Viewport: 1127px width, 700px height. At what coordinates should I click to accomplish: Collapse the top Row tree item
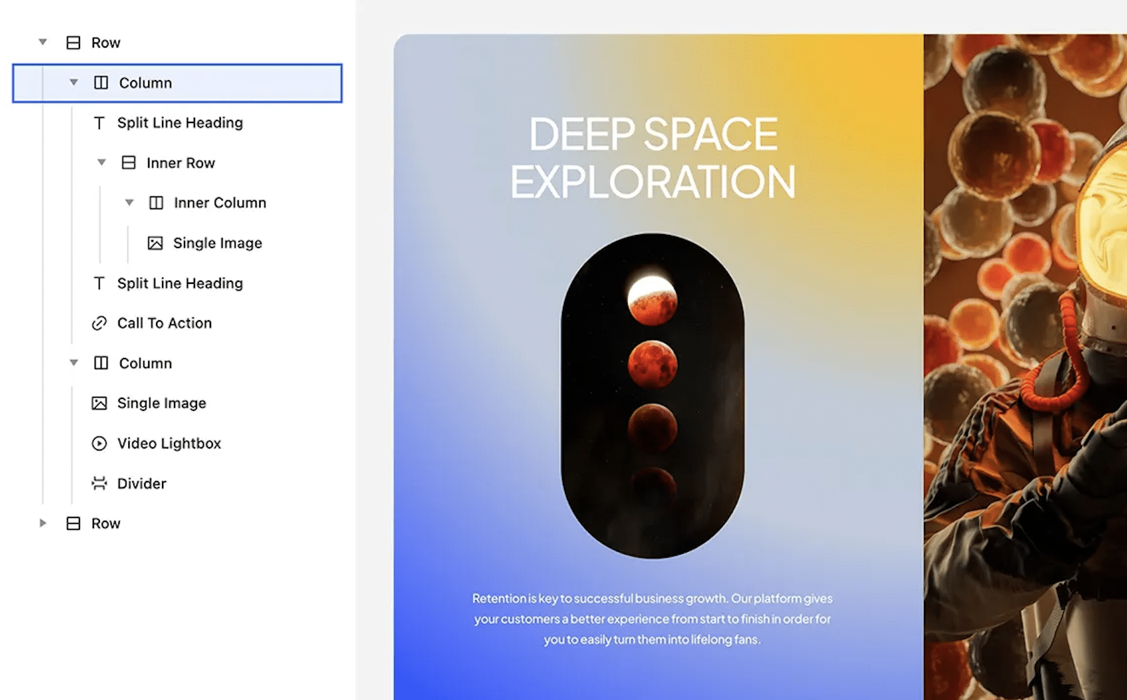tap(43, 42)
